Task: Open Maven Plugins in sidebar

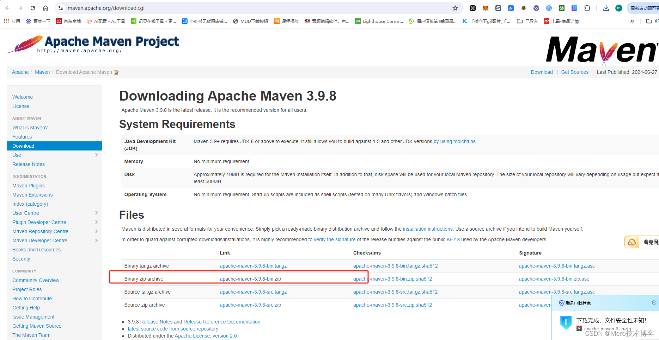Action: pos(29,186)
